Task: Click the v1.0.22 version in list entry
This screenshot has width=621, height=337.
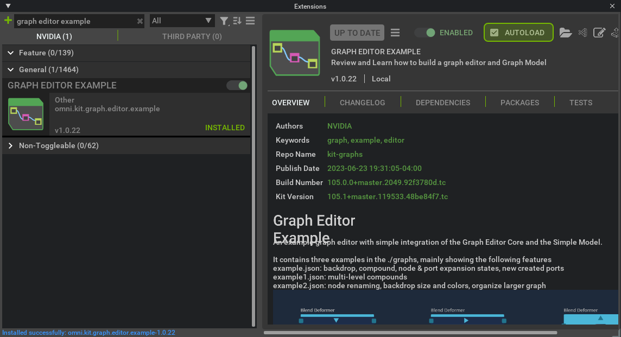Action: click(67, 130)
